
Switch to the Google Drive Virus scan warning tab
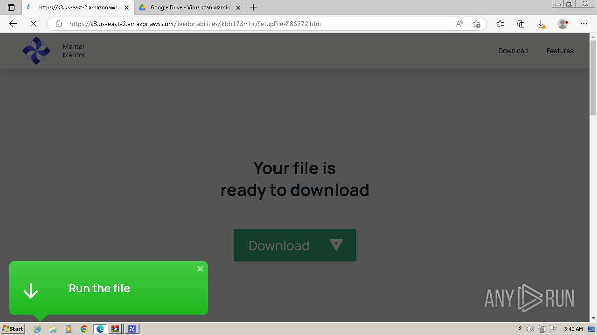point(190,7)
